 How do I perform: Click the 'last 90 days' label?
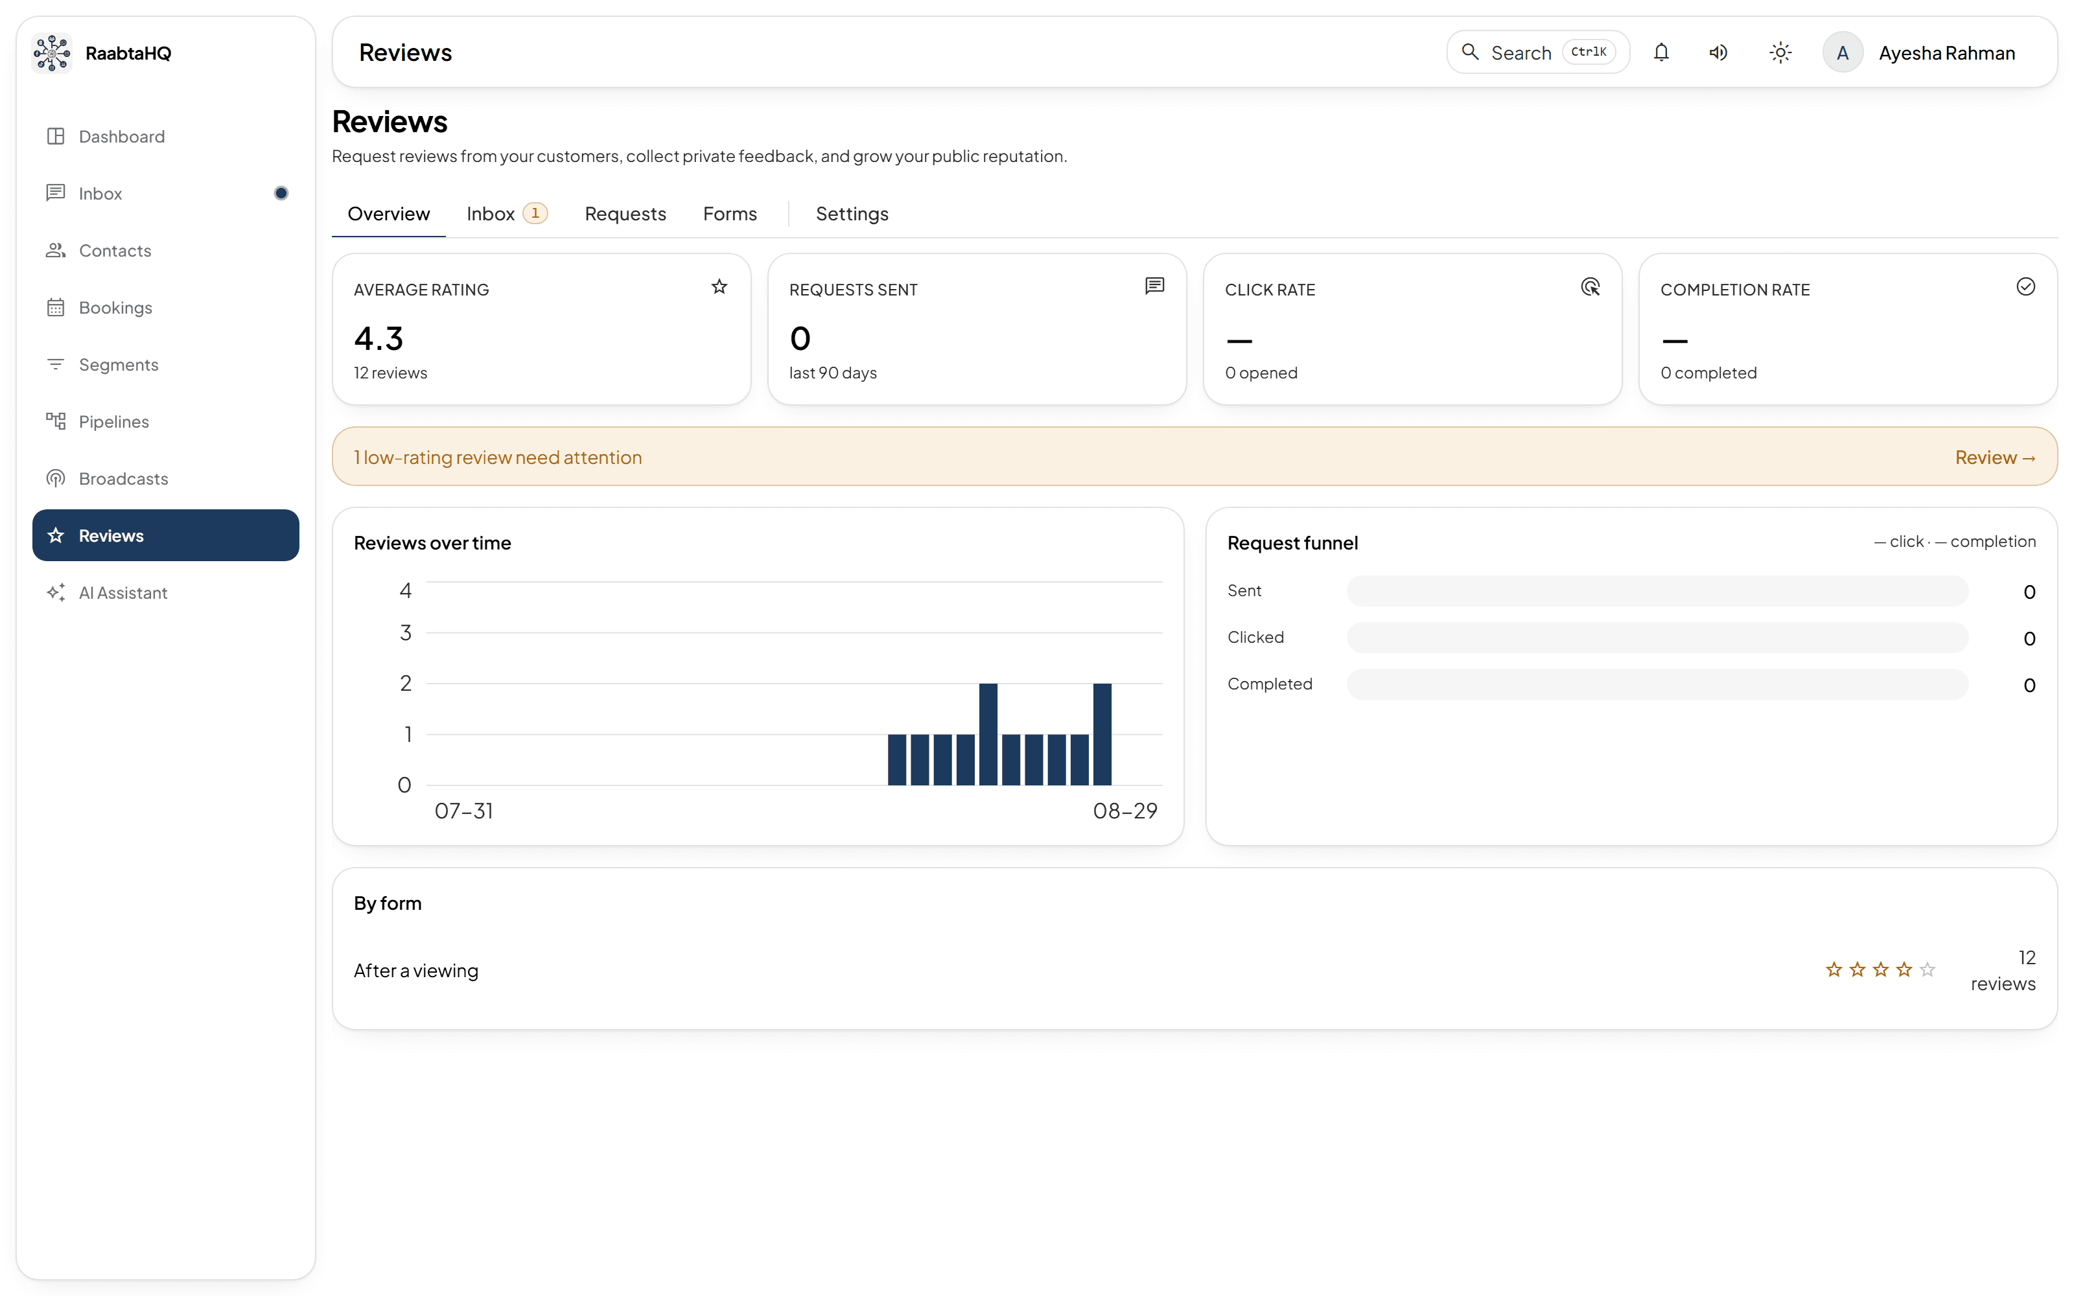pyautogui.click(x=833, y=373)
